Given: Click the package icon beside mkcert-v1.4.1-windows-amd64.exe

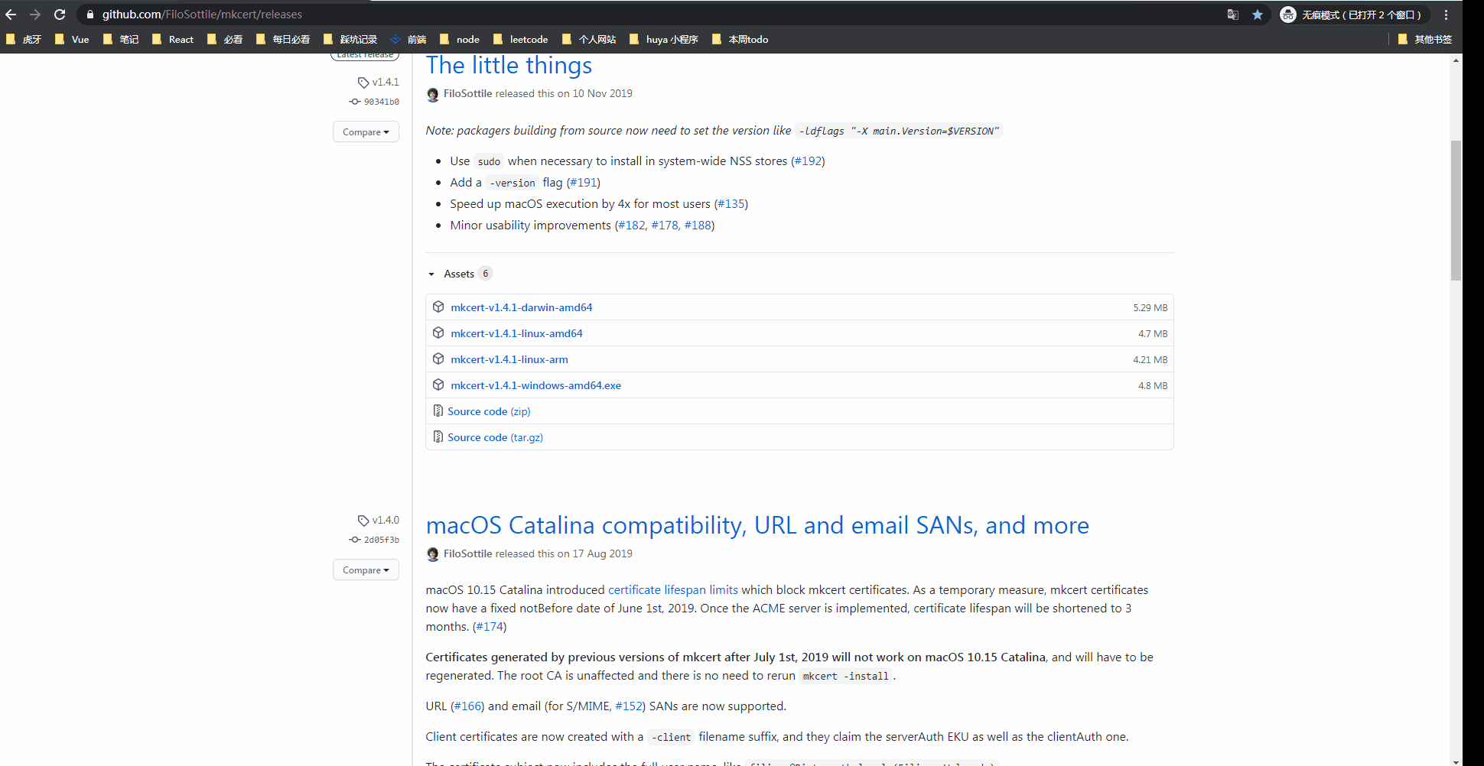Looking at the screenshot, I should pyautogui.click(x=438, y=385).
